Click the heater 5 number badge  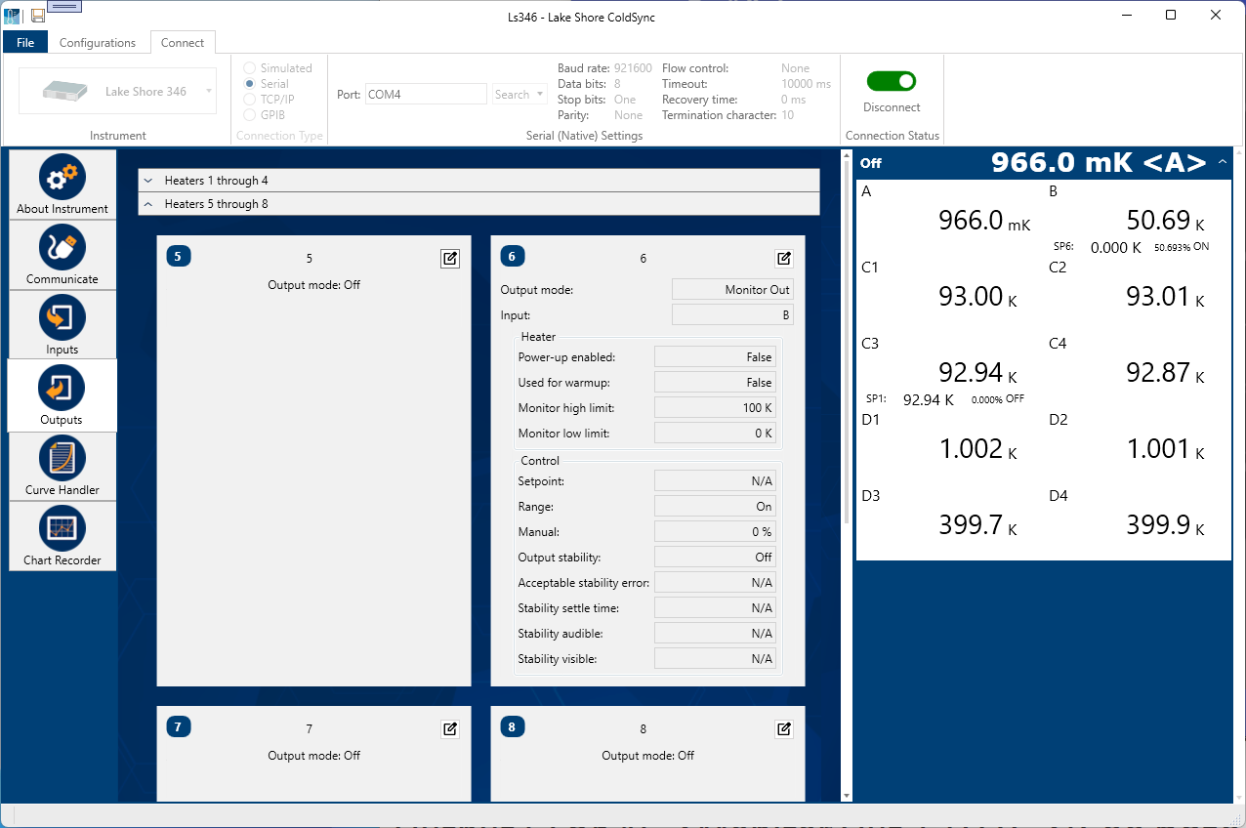pyautogui.click(x=179, y=256)
